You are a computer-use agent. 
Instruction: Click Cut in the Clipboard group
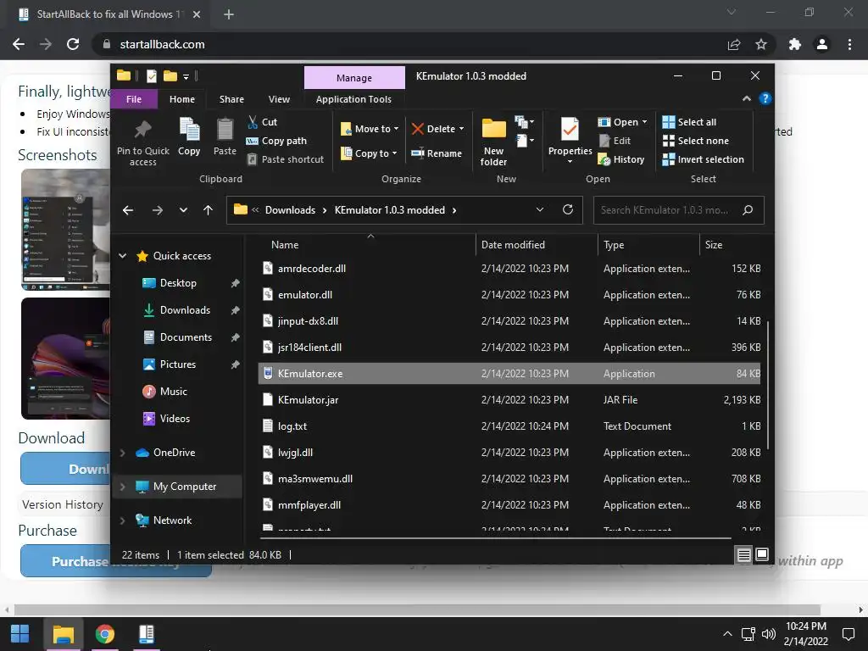click(x=262, y=122)
